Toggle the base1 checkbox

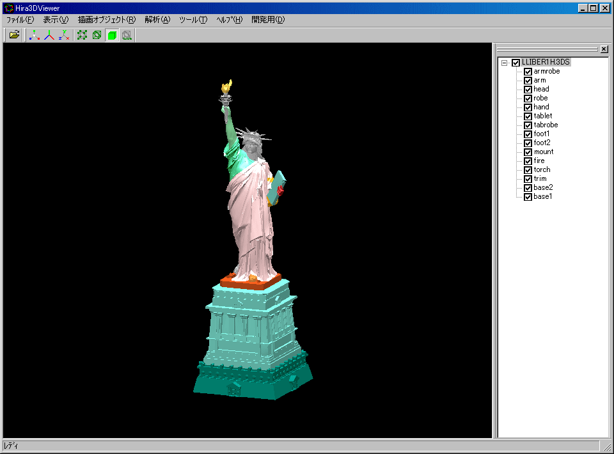(x=528, y=197)
